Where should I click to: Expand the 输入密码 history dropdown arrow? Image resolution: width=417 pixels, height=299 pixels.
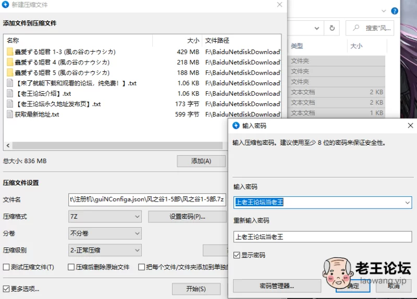point(408,203)
